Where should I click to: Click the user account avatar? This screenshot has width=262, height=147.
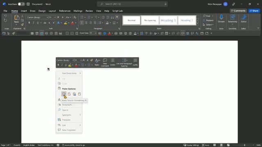[226, 4]
